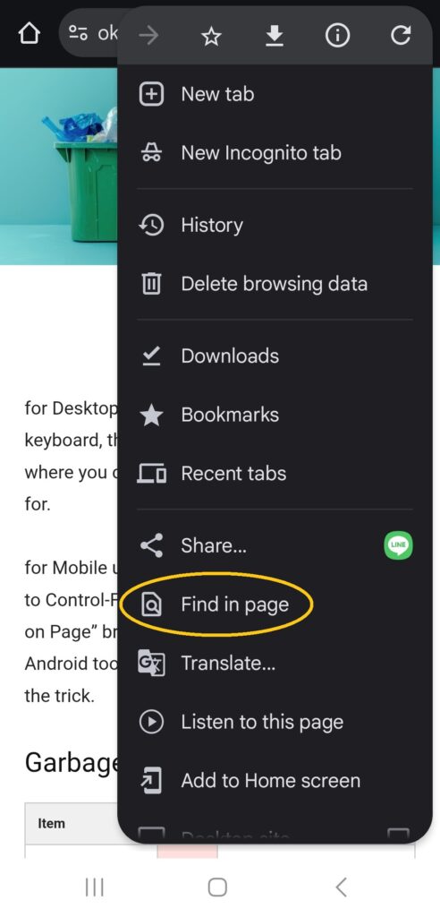The image size is (440, 917).
Task: Open page info via the circled i icon
Action: tap(337, 36)
